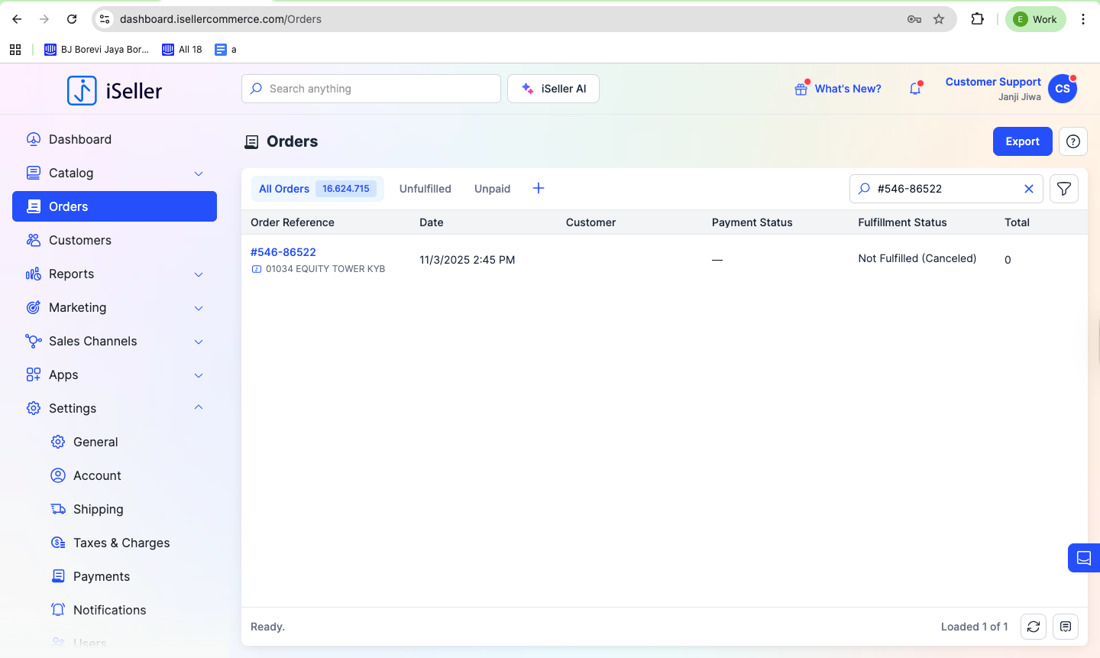The width and height of the screenshot is (1100, 658).
Task: Switch to the Unpaid tab
Action: click(x=492, y=189)
